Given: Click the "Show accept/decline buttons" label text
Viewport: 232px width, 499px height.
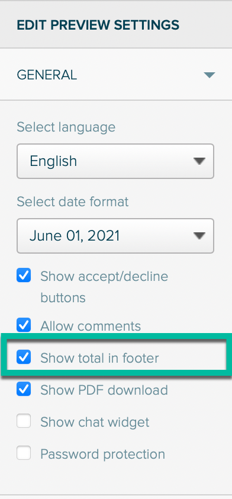Looking at the screenshot, I should pos(104,287).
